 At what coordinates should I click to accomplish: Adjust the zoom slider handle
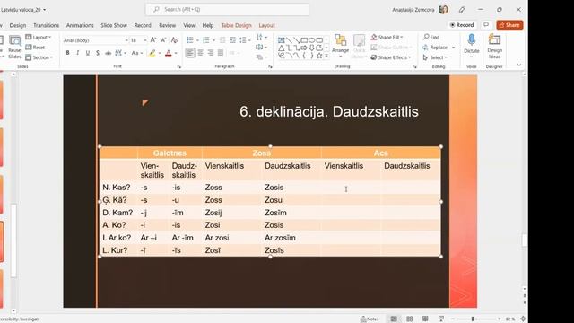473,319
